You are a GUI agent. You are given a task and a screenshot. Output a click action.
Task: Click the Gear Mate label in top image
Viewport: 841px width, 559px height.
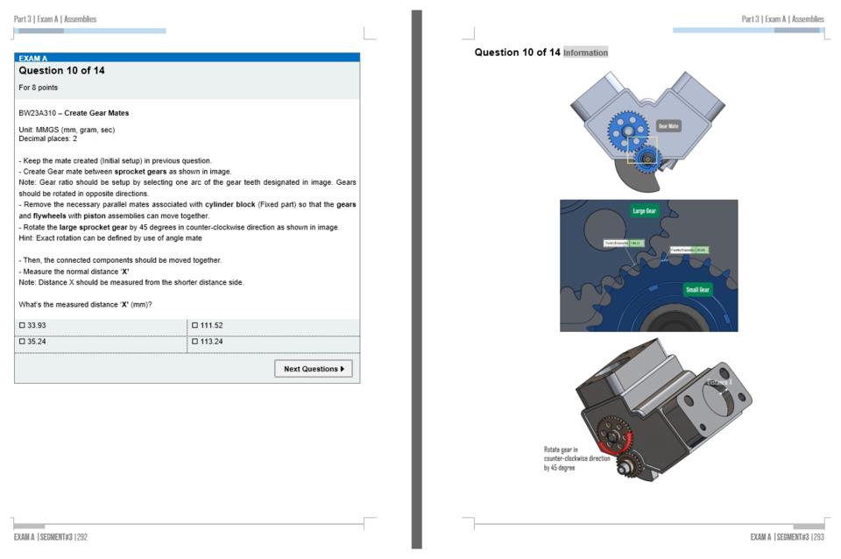668,126
